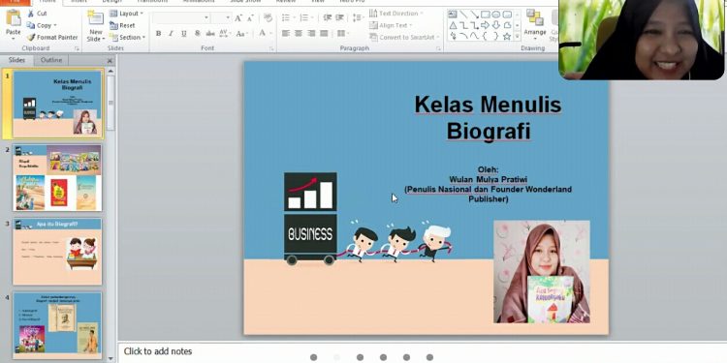Expand the Text Direction menu

tap(395, 14)
